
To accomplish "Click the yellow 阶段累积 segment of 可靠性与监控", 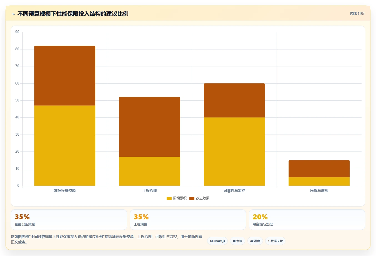I will point(234,151).
